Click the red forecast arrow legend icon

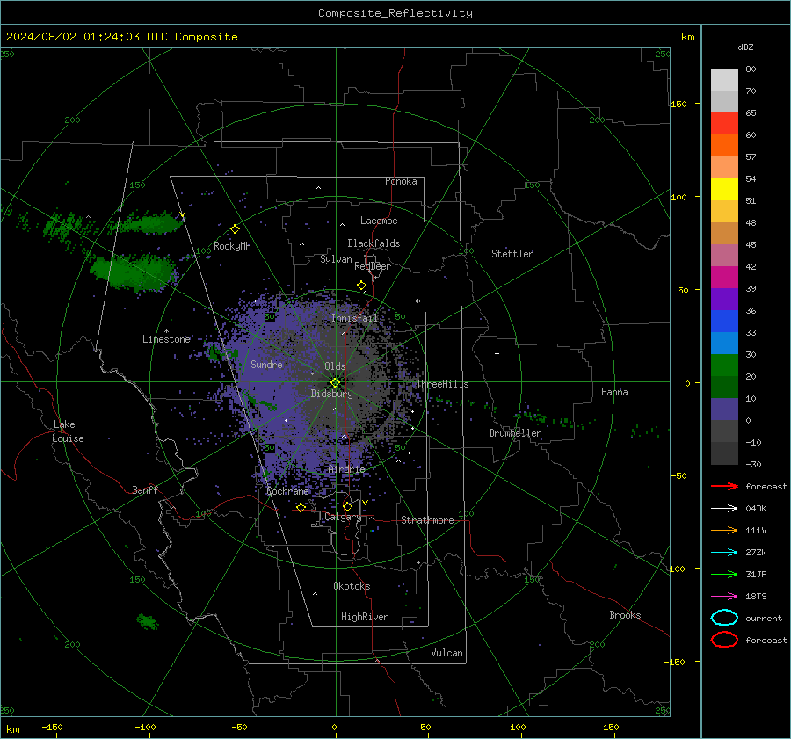(x=724, y=486)
